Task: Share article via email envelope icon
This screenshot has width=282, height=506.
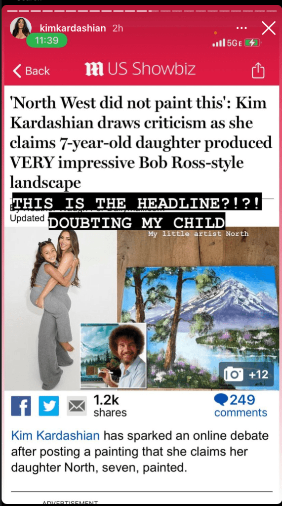Action: pos(77,406)
